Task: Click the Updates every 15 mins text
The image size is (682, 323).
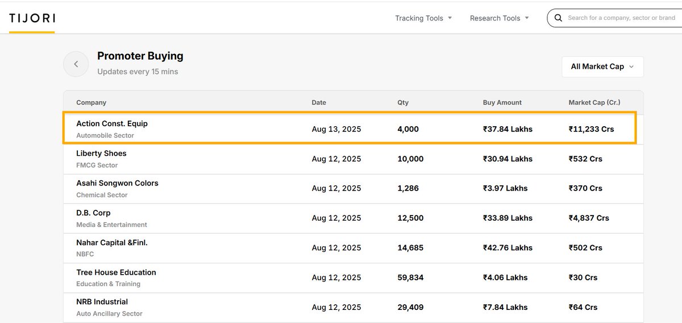Action: click(138, 72)
